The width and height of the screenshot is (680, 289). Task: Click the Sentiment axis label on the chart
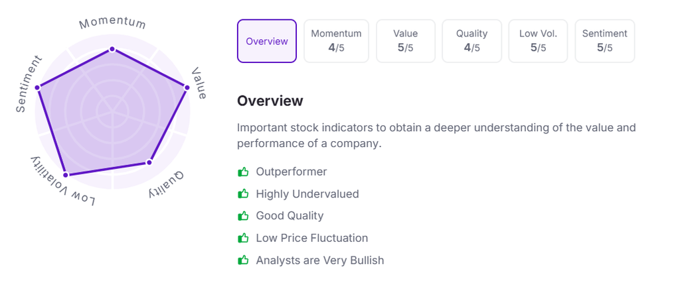click(29, 84)
